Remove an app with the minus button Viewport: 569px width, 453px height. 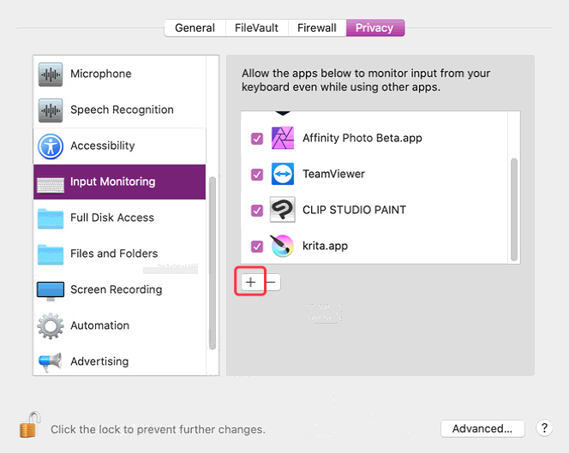click(x=271, y=282)
